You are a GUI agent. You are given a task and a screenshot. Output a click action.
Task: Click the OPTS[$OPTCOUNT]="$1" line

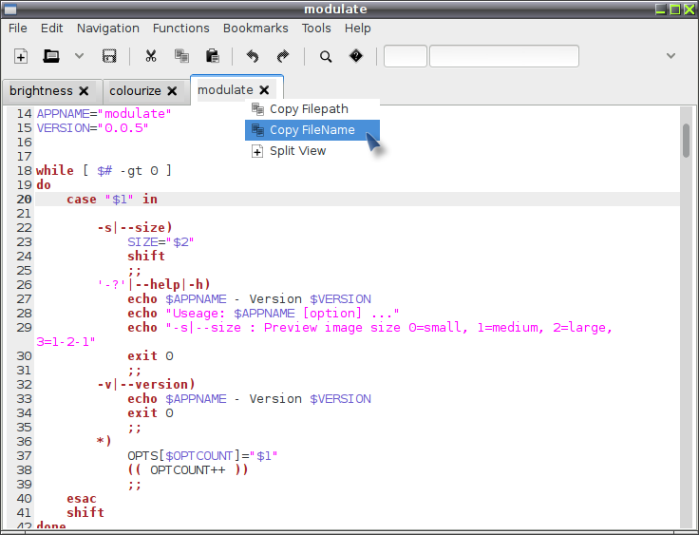[202, 455]
